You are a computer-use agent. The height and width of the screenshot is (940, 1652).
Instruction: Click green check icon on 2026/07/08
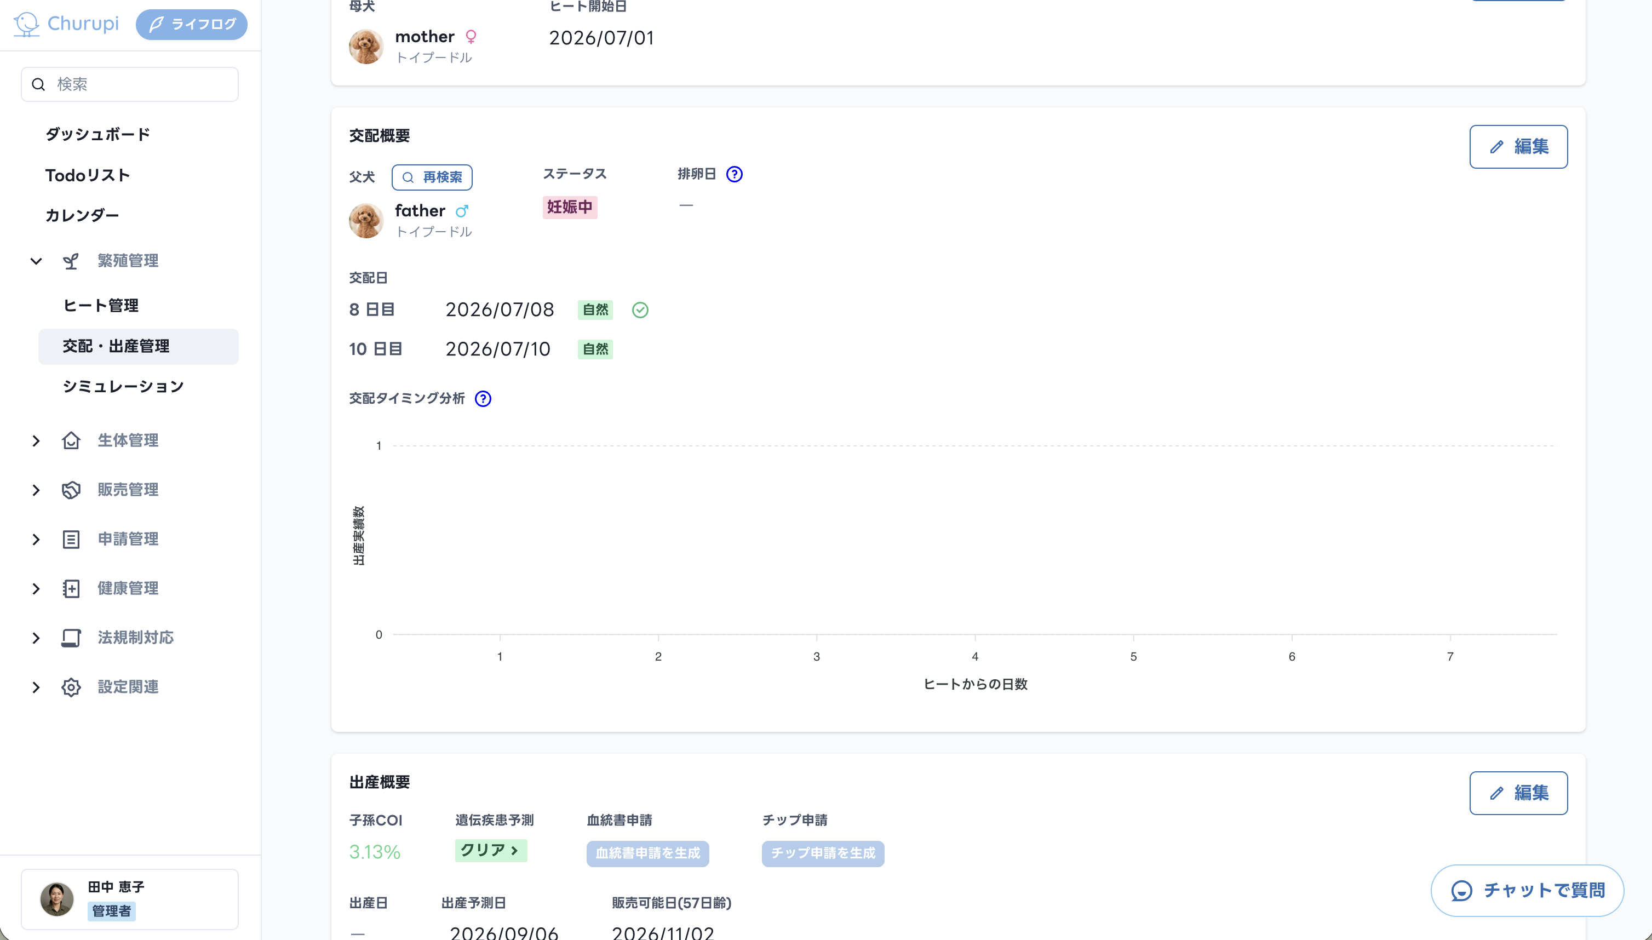[640, 311]
